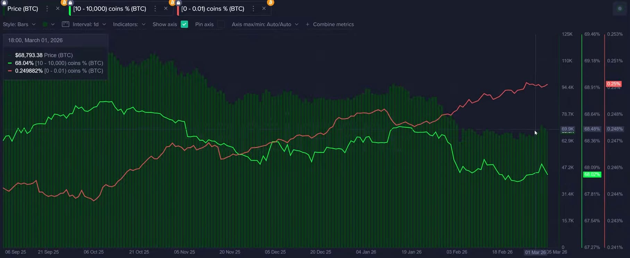
Task: Click the lock icon on [0 - 0.01) coins
Action: click(x=178, y=3)
